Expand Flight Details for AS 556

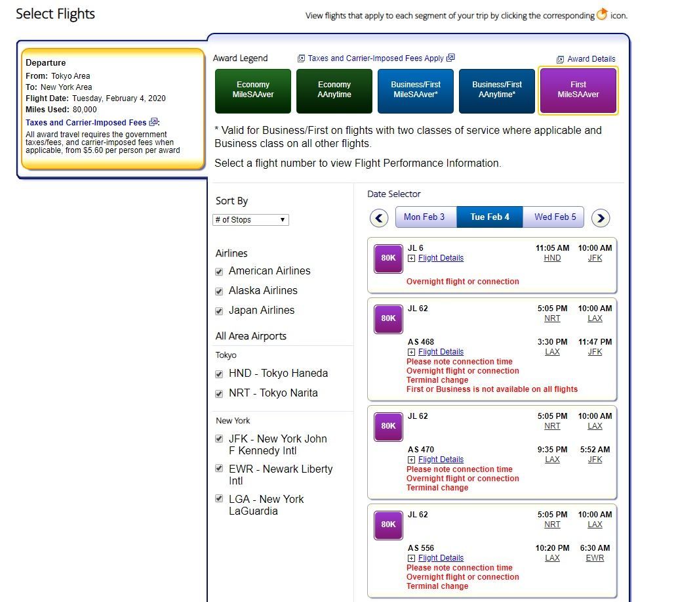point(441,558)
